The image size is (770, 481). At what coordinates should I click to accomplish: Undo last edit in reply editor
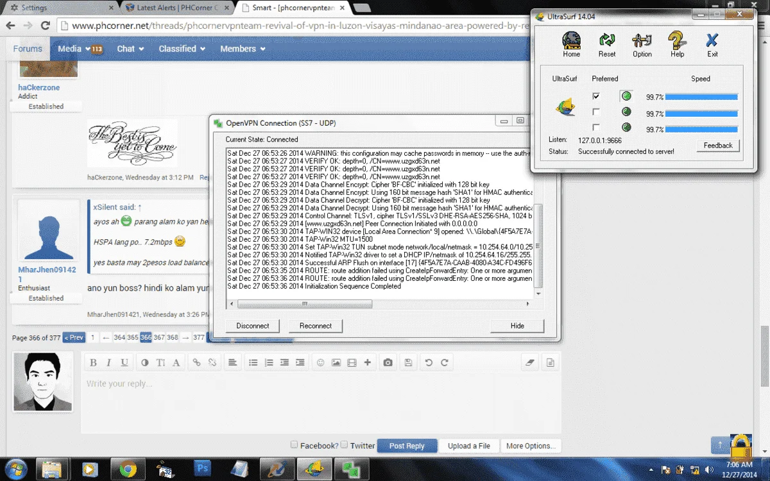[429, 362]
